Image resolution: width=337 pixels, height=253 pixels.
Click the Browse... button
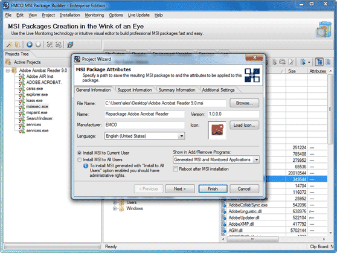245,103
